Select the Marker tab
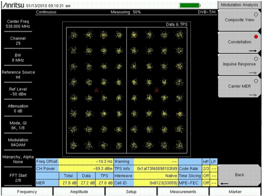This screenshot has height=196, width=262. tap(235, 191)
